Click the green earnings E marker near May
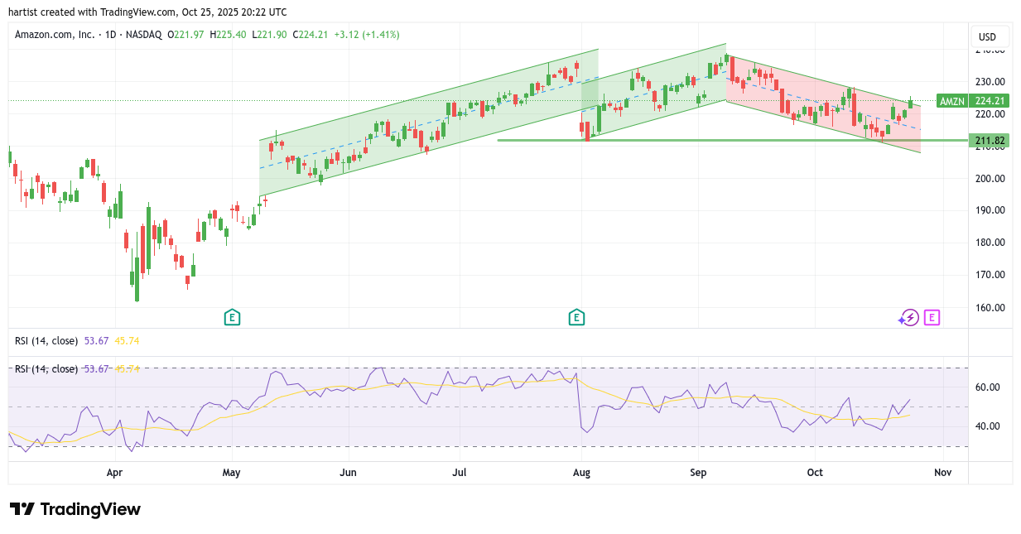 pos(232,317)
